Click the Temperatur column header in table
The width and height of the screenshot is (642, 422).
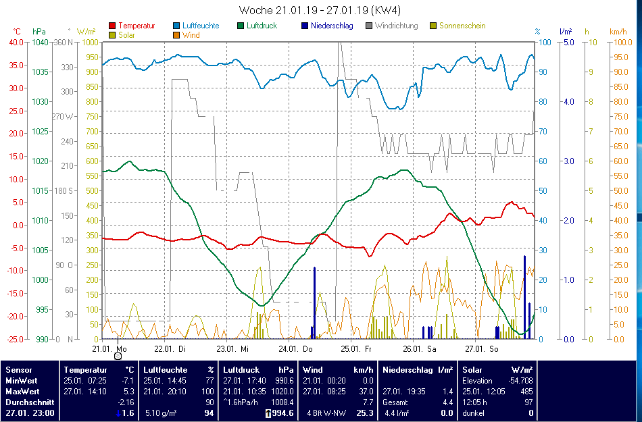pos(85,370)
